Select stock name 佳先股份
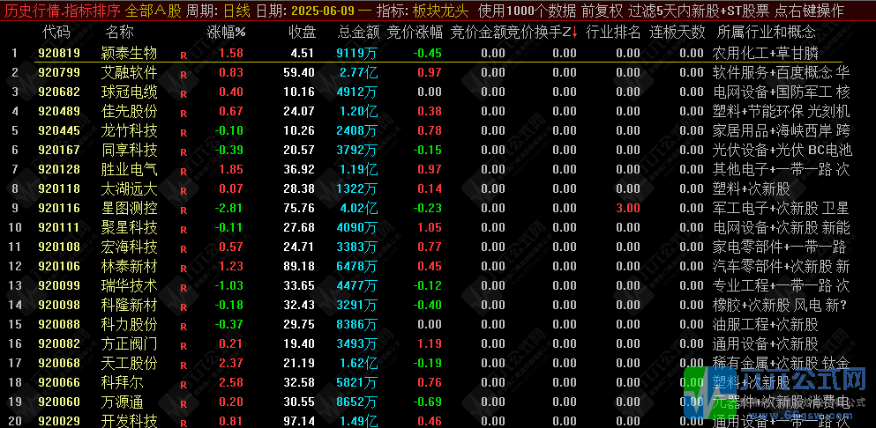The image size is (876, 428). click(130, 112)
